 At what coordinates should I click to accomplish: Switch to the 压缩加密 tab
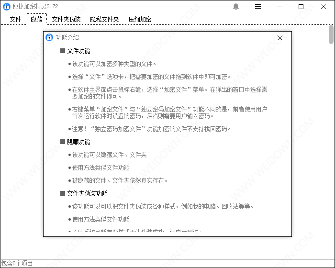tap(140, 19)
